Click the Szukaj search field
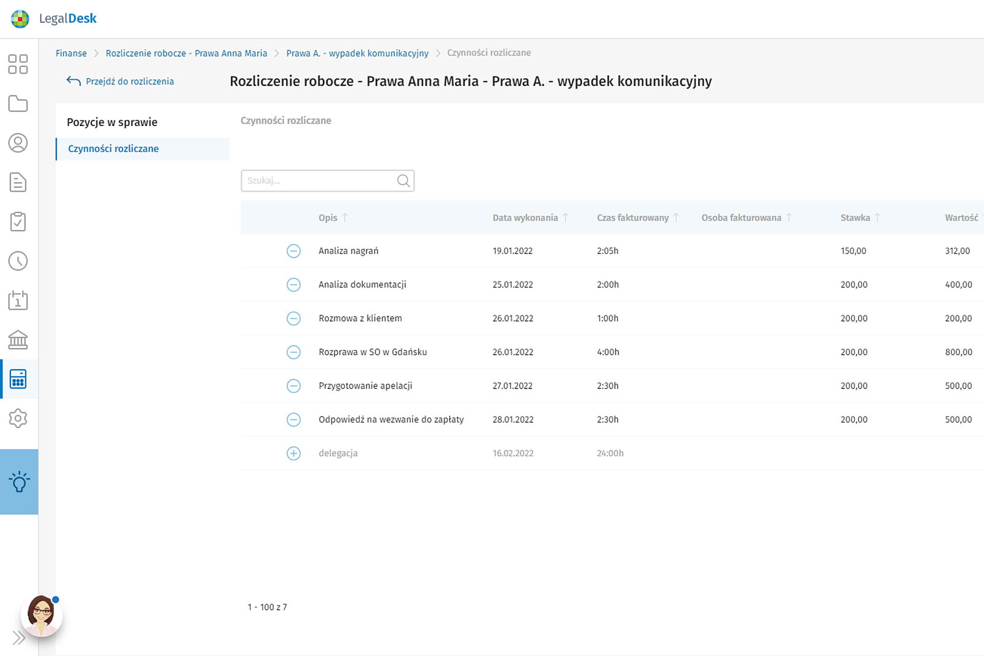Image resolution: width=984 pixels, height=656 pixels. (x=320, y=181)
